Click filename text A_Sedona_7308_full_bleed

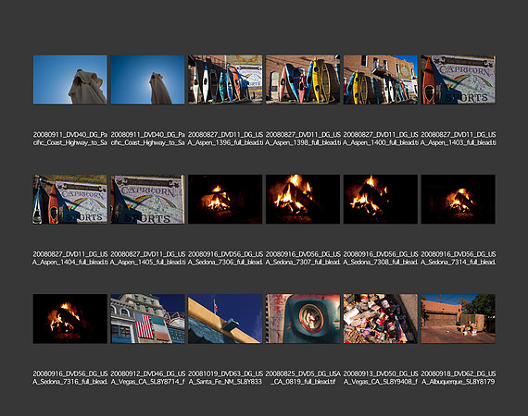380,263
